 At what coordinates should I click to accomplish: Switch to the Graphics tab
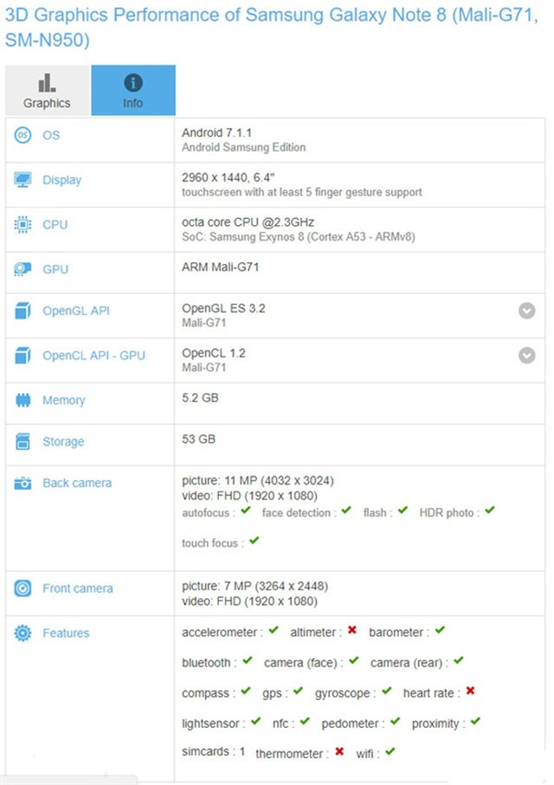(x=46, y=89)
